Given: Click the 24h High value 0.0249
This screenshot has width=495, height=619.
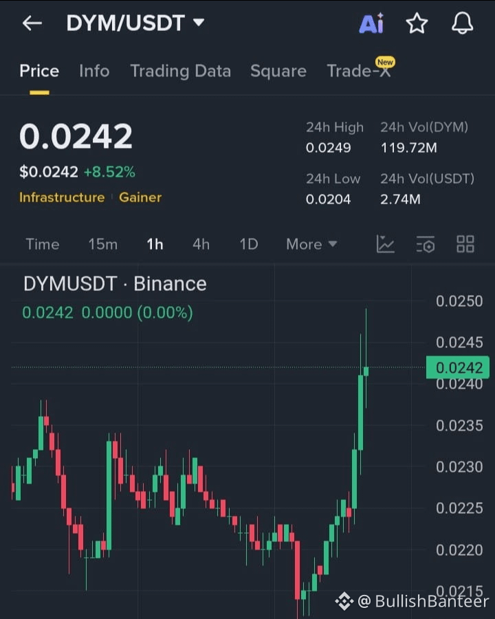Looking at the screenshot, I should coord(328,148).
